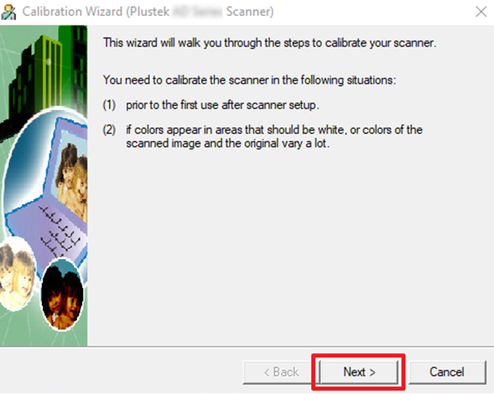Click the "prior to the first use" text
The height and width of the screenshot is (394, 494).
coord(222,105)
